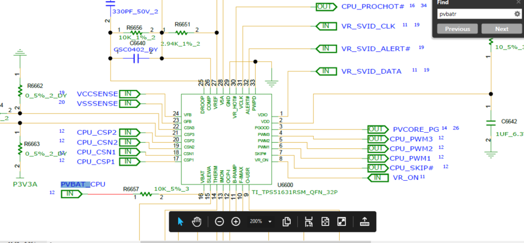Click the VSSSENSE net label
Viewport: 524px width, 243px height.
tap(97, 104)
